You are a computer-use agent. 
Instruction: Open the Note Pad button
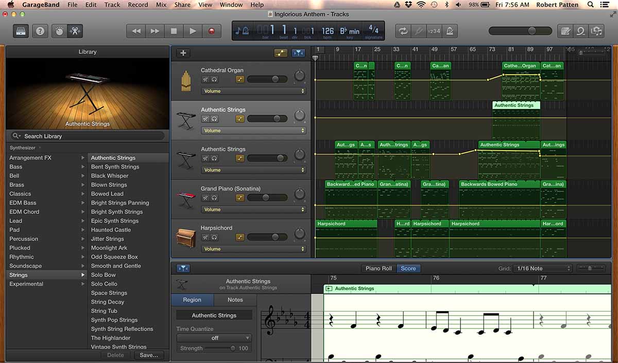(565, 31)
